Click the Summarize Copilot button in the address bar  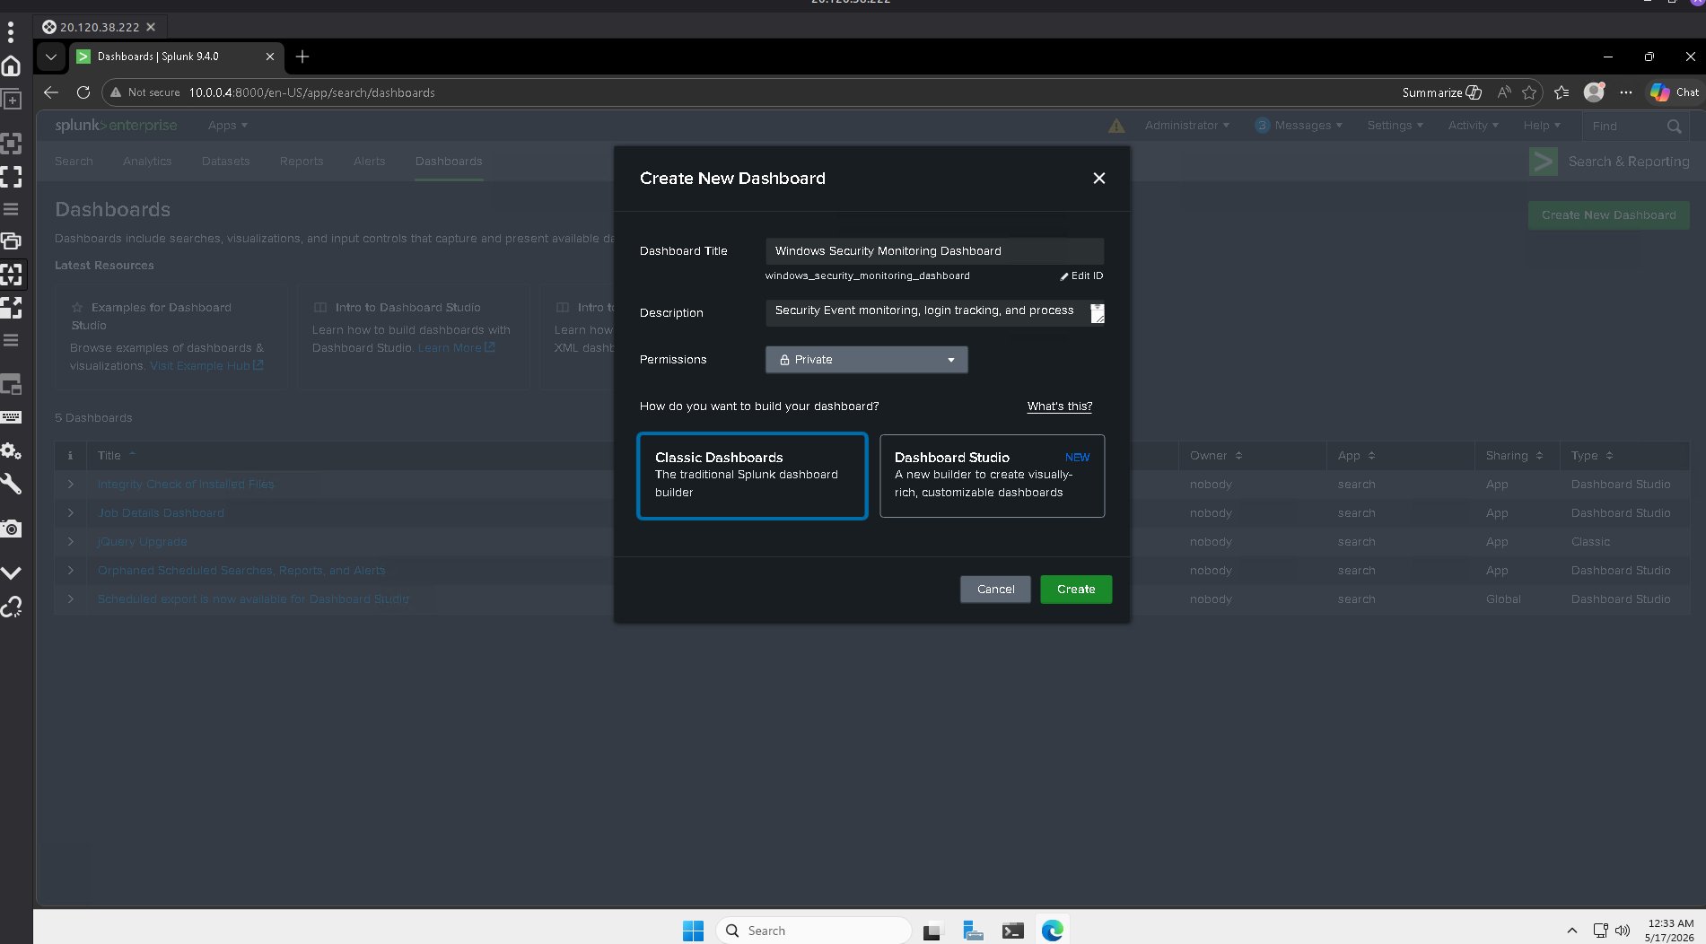(1441, 92)
